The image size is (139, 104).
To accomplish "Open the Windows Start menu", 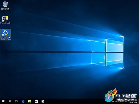I will tap(3, 101).
